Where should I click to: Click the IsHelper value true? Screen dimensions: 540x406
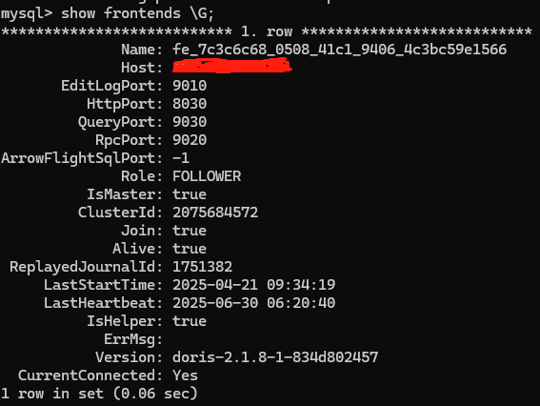click(x=190, y=321)
